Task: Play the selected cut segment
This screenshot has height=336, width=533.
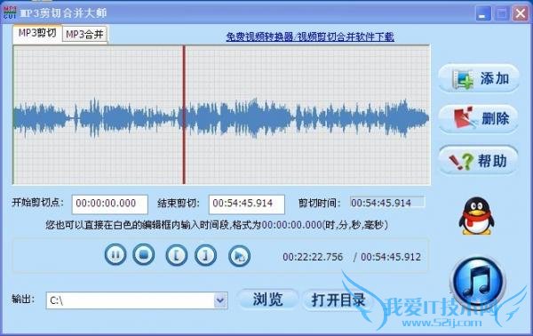Action: coord(239,256)
